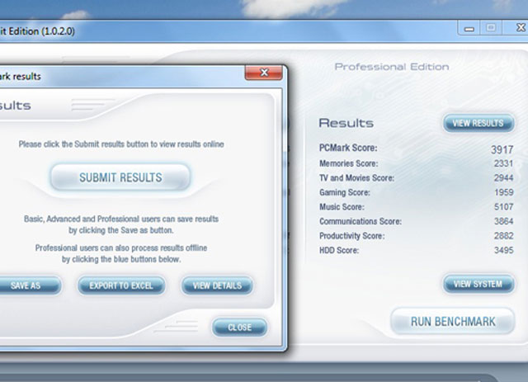Export results with EXPORT TO EXCEL
This screenshot has width=528, height=382.
(x=121, y=285)
